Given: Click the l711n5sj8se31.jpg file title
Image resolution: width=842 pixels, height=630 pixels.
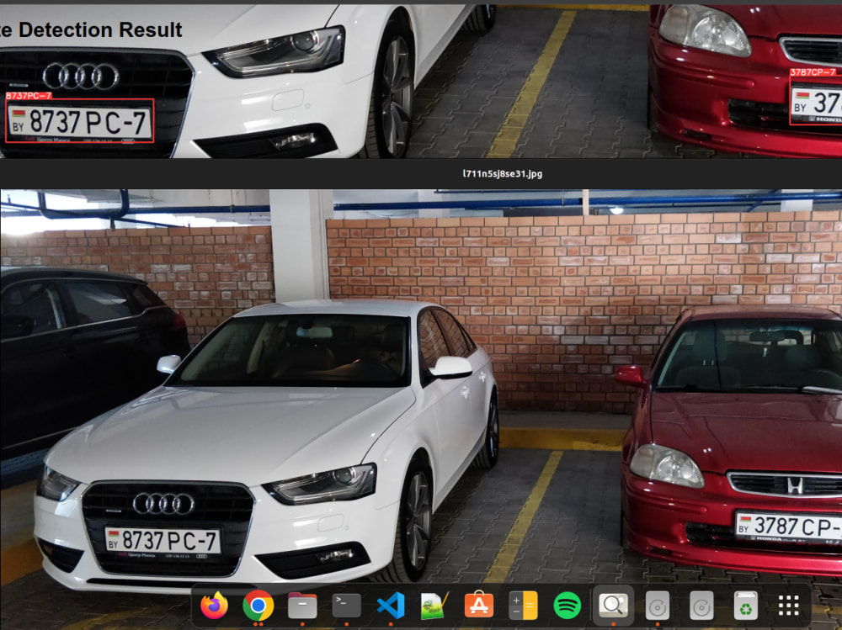Looking at the screenshot, I should pos(503,173).
